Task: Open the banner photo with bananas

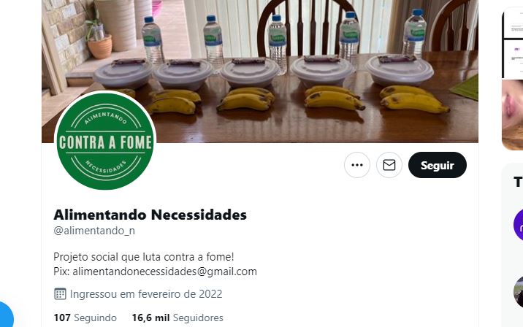Action: [x=260, y=71]
